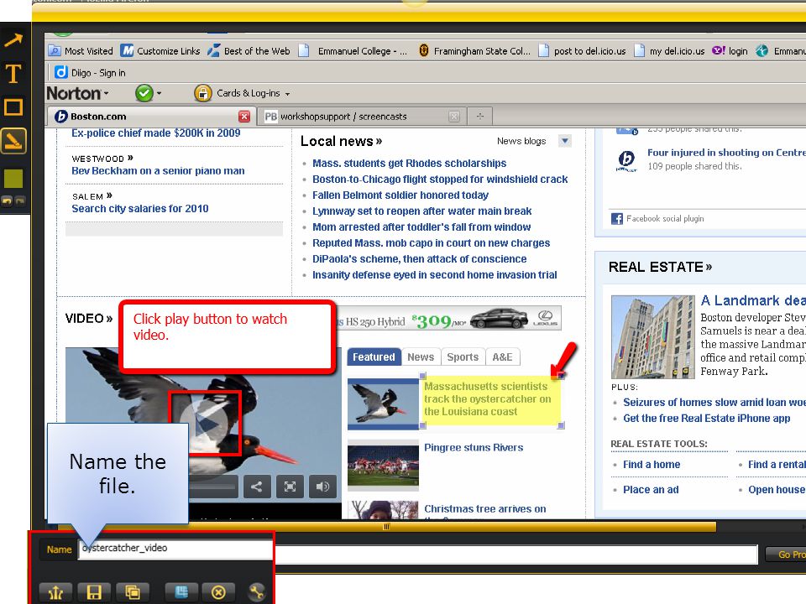Open the REAL ESTATE section heading

pos(660,267)
